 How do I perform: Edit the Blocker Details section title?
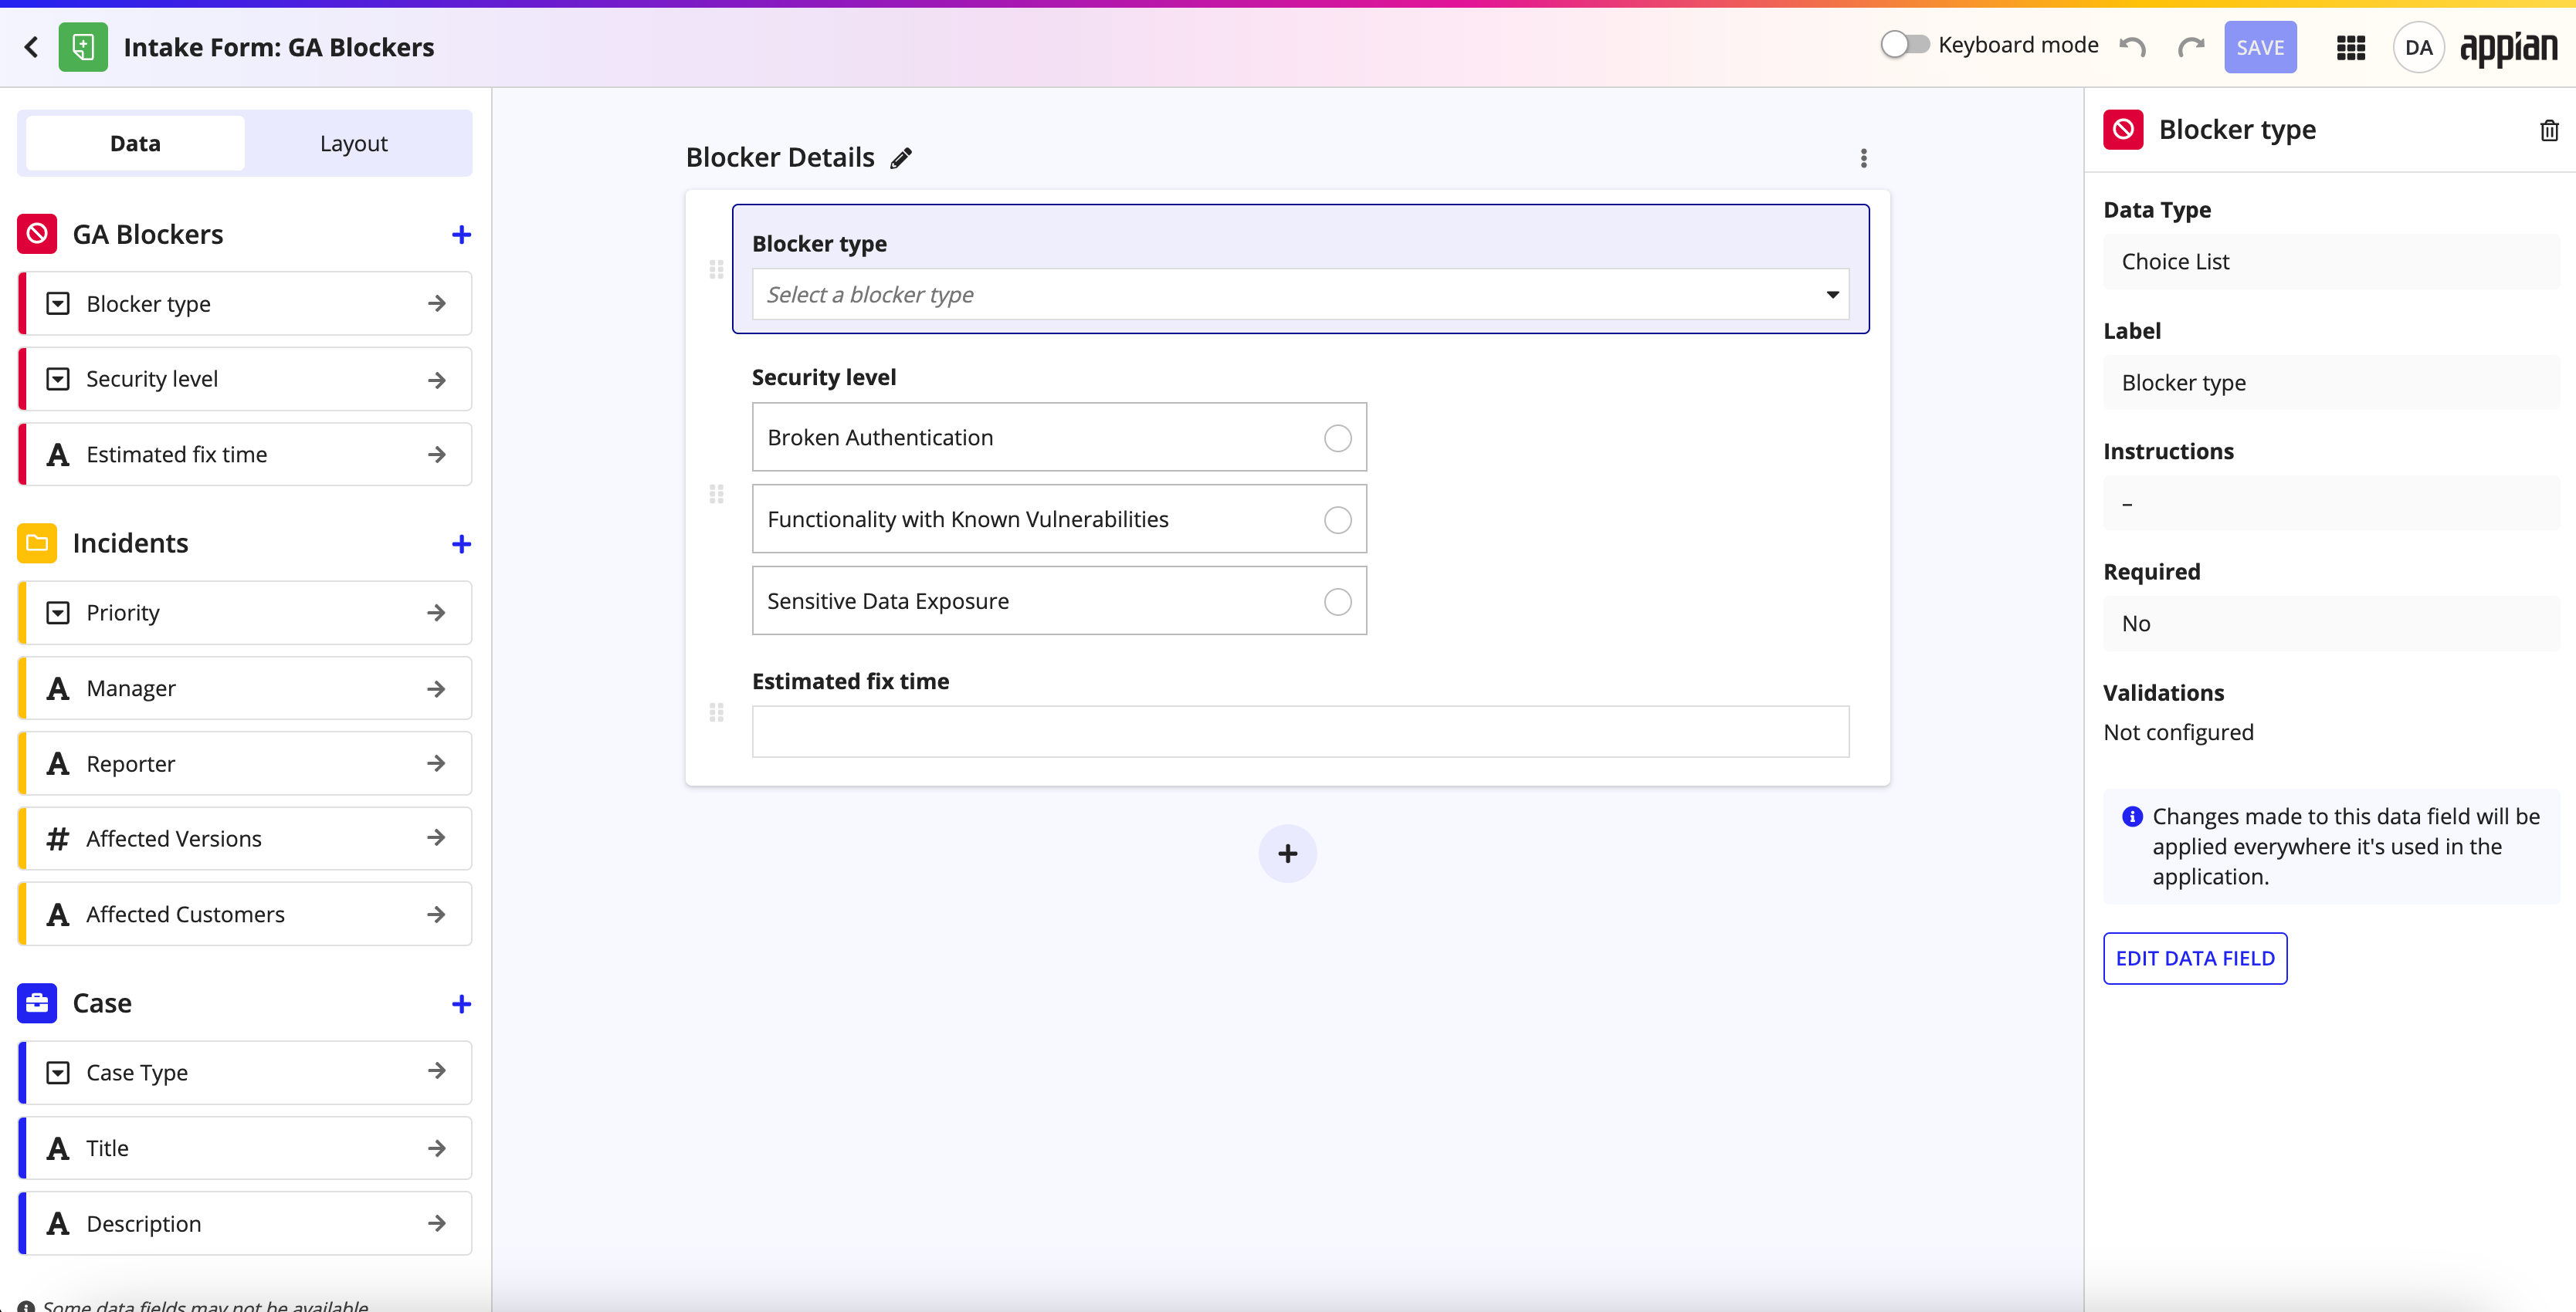(x=901, y=158)
